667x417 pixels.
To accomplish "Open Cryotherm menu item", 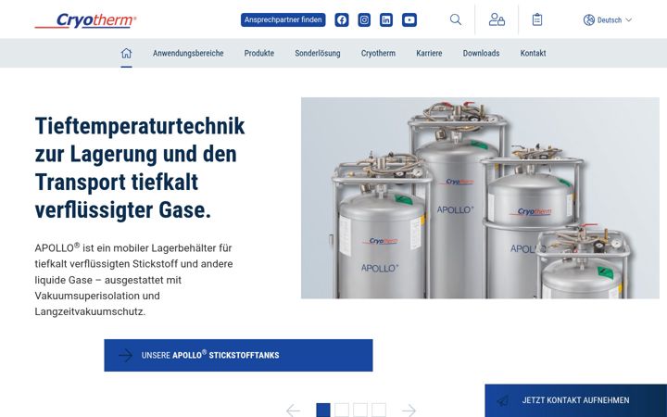I will 378,53.
